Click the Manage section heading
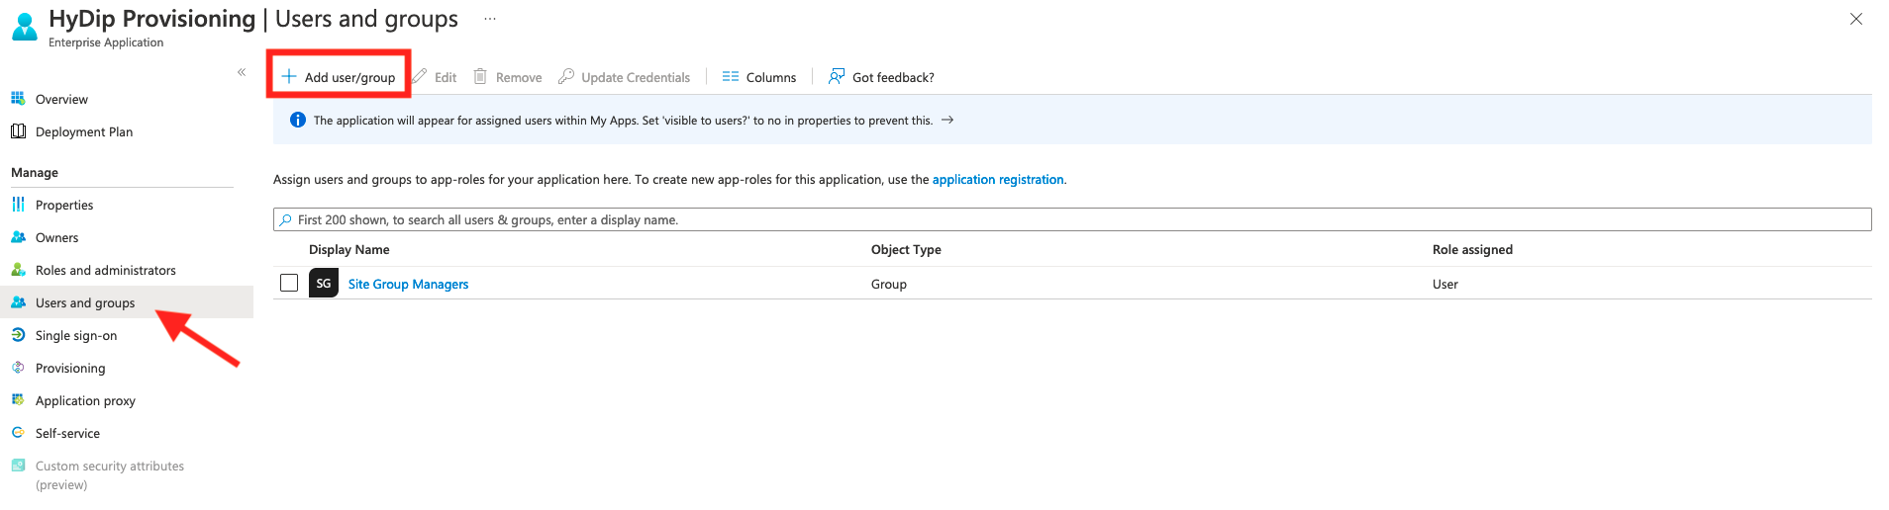This screenshot has width=1889, height=510. click(35, 172)
